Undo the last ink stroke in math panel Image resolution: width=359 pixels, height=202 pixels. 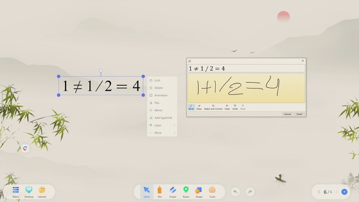click(x=235, y=107)
